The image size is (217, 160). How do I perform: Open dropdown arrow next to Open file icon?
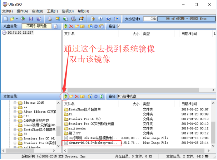[x=17, y=19]
